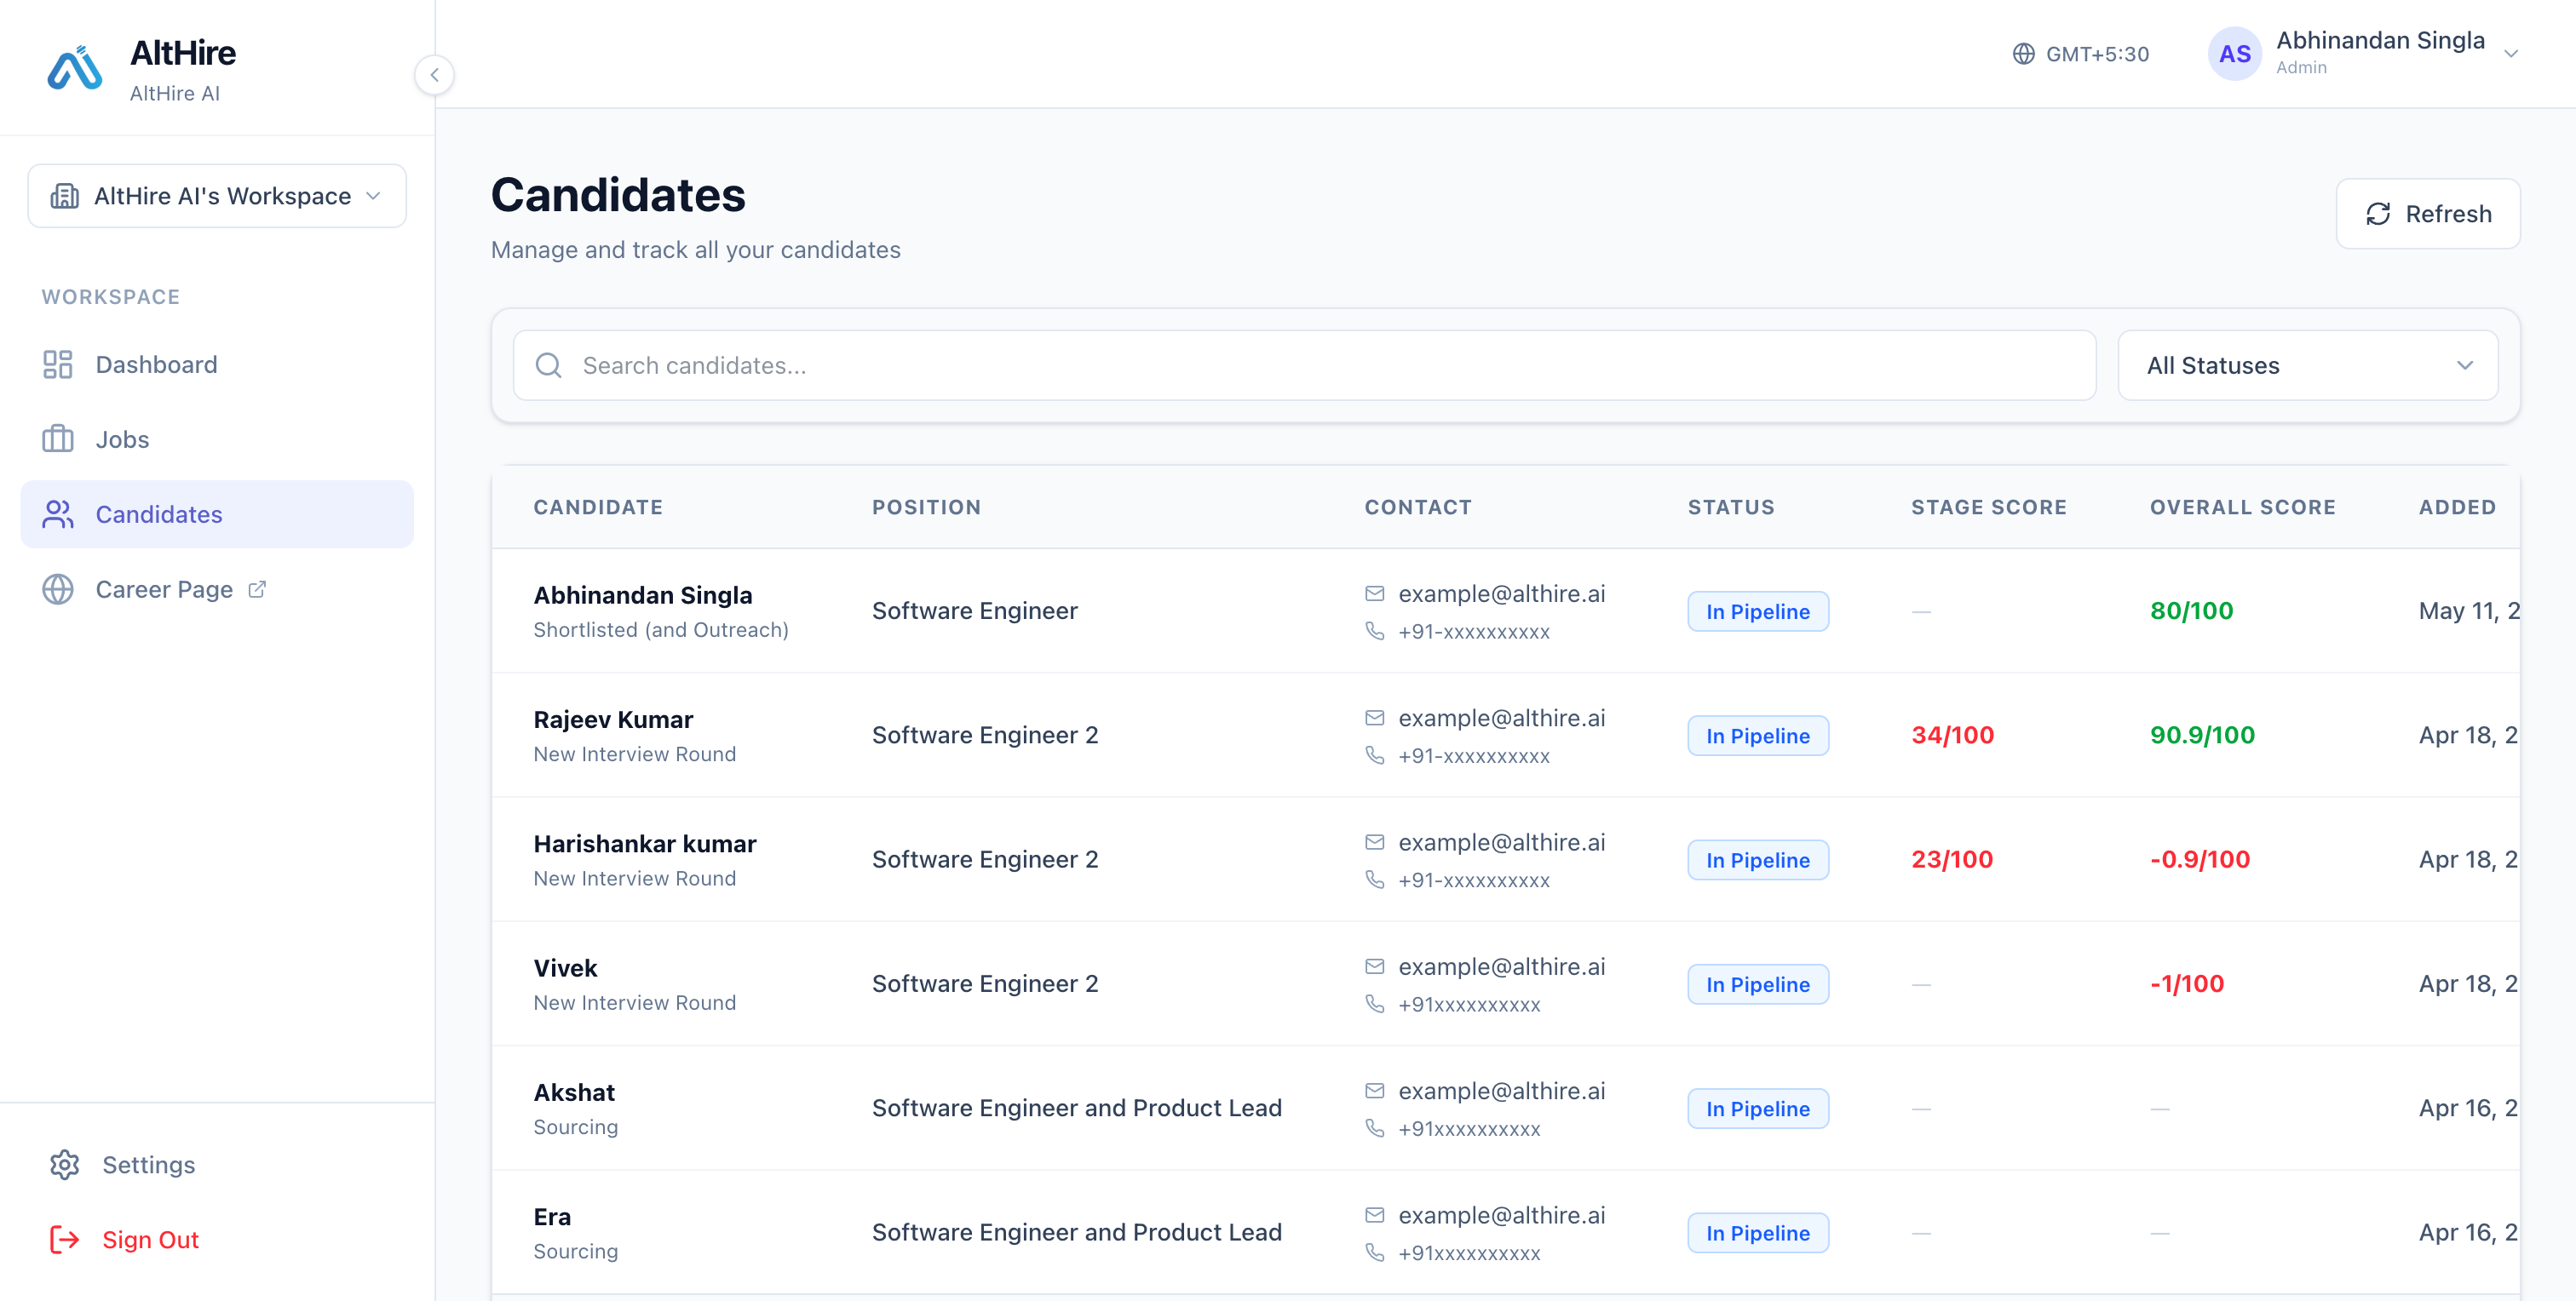
Task: Click the timezone globe icon
Action: click(x=2023, y=54)
